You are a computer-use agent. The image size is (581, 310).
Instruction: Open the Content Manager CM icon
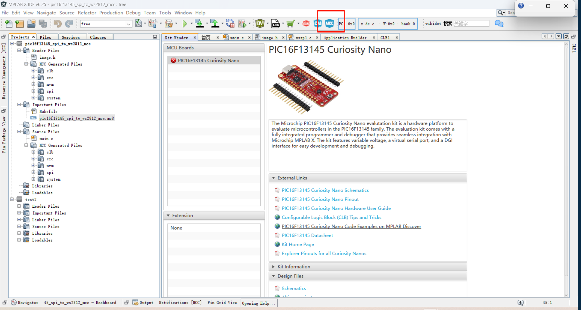coord(318,23)
